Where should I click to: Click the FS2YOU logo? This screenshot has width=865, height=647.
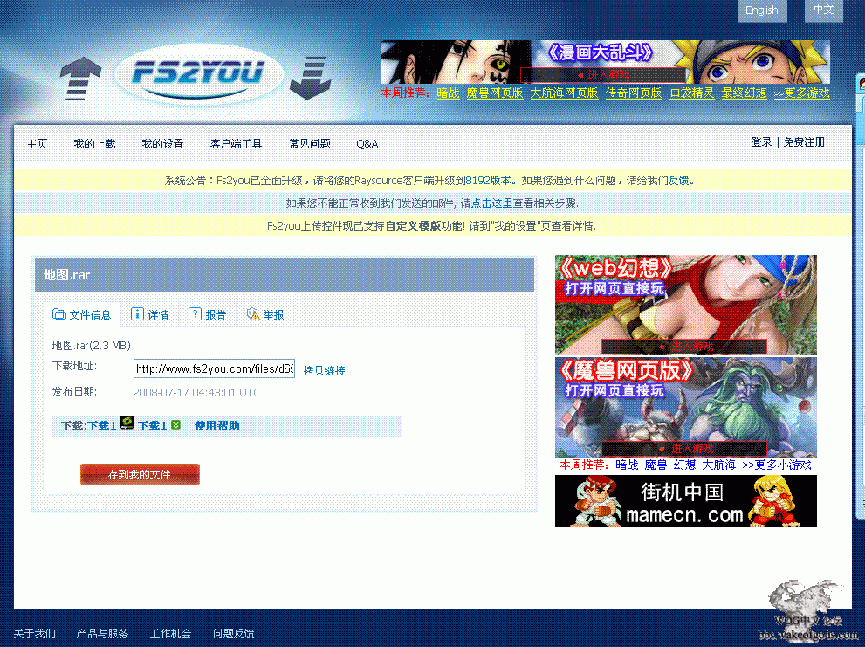(198, 74)
